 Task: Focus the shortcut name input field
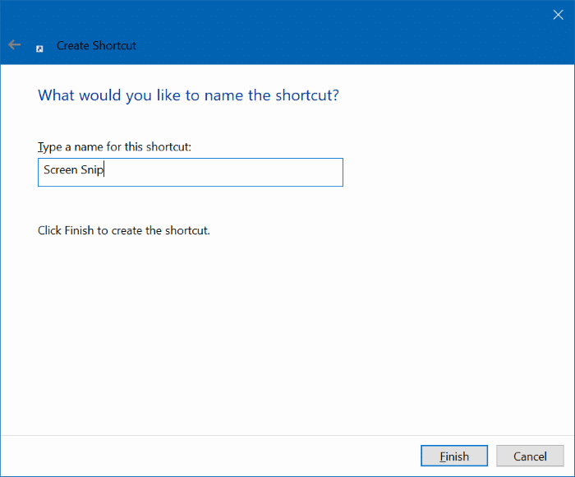[x=191, y=172]
